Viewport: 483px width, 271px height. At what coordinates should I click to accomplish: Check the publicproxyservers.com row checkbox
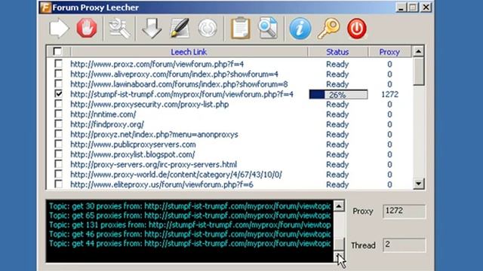tap(58, 144)
